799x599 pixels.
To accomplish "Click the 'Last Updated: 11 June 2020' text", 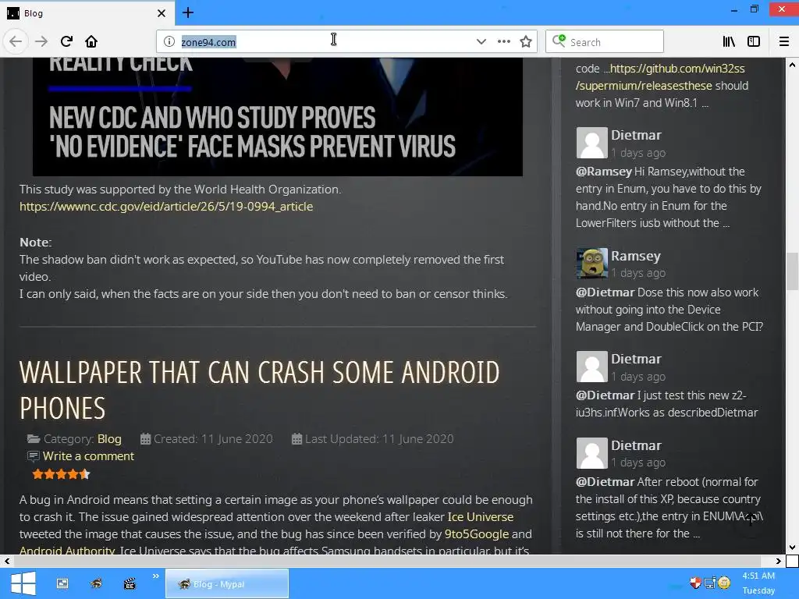I will 379,439.
